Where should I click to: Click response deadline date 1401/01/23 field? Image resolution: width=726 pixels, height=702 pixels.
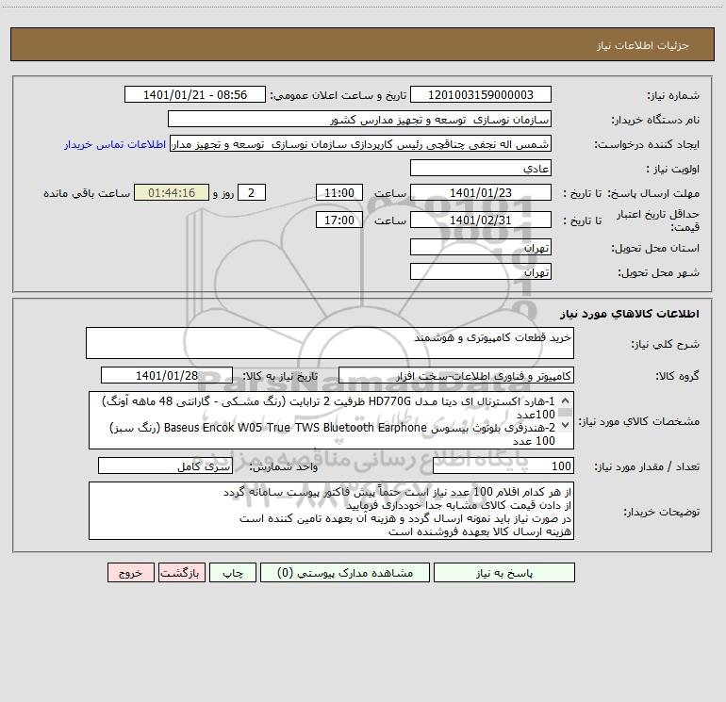tap(481, 192)
